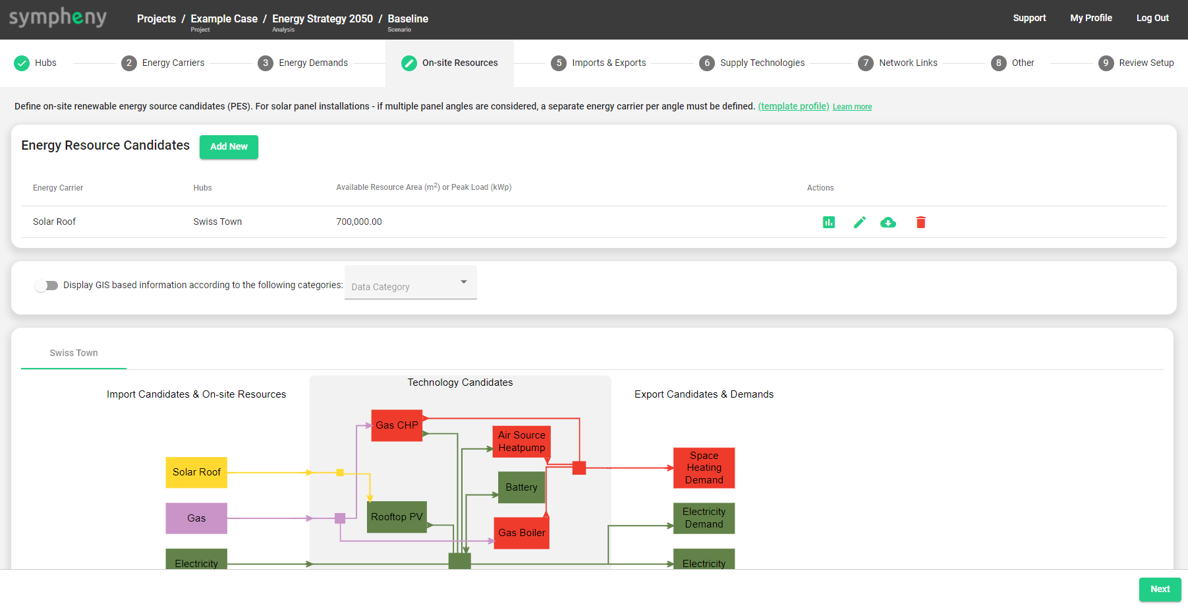
Task: Click the Add New button
Action: coord(229,146)
